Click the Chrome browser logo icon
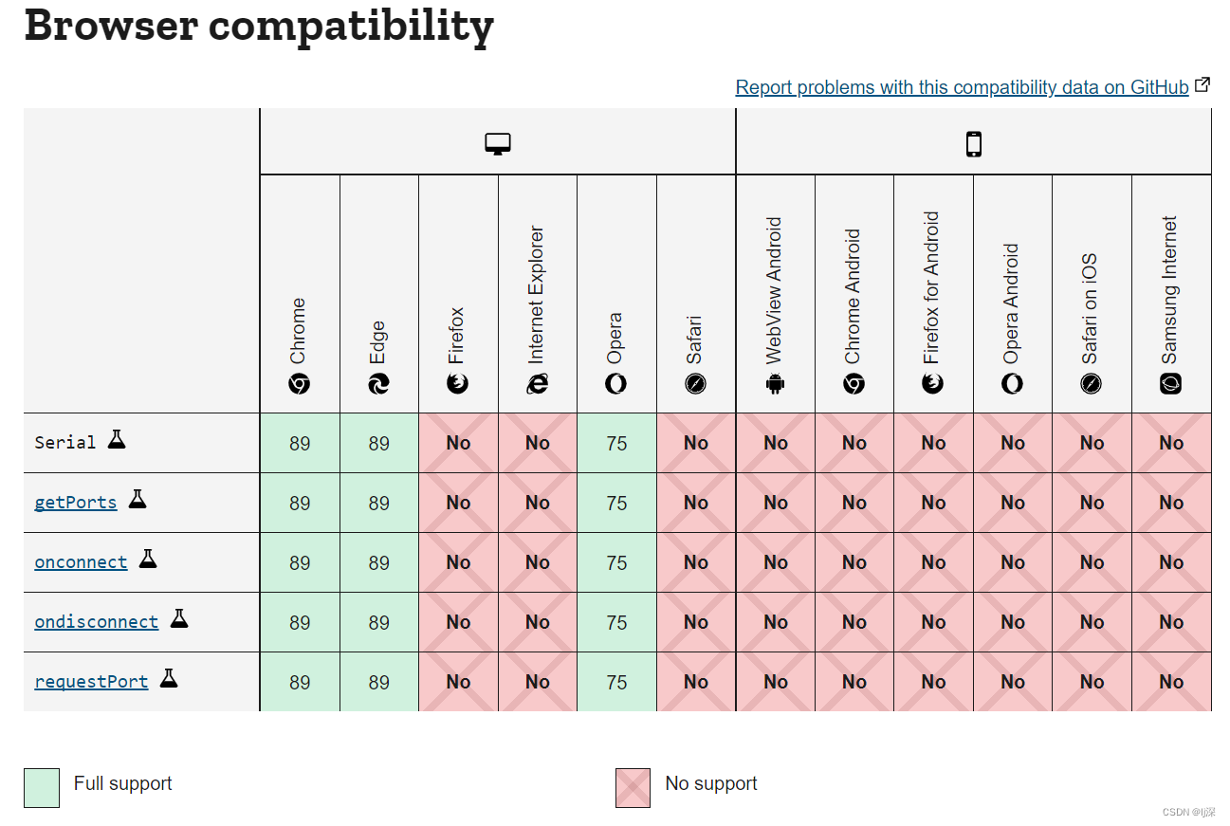Screen dimensions: 1230x826 [x=300, y=384]
